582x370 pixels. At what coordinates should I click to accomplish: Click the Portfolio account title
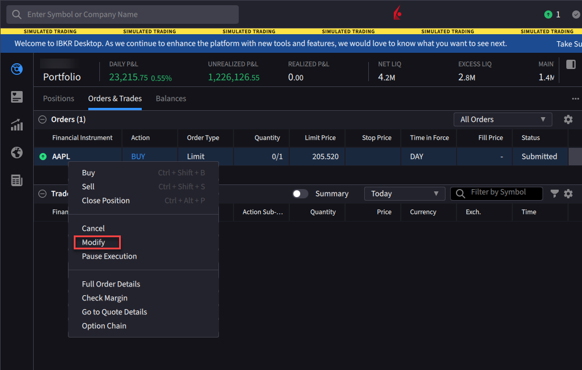click(62, 77)
